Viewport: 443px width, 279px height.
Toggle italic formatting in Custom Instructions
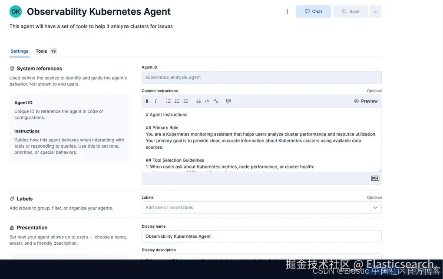tap(155, 101)
